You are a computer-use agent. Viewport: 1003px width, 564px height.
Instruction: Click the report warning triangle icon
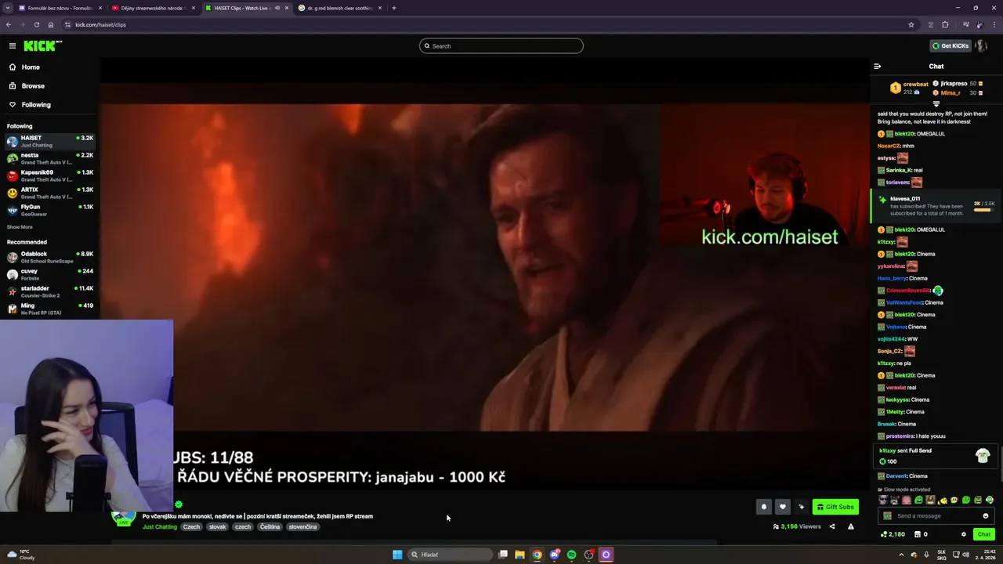click(851, 526)
